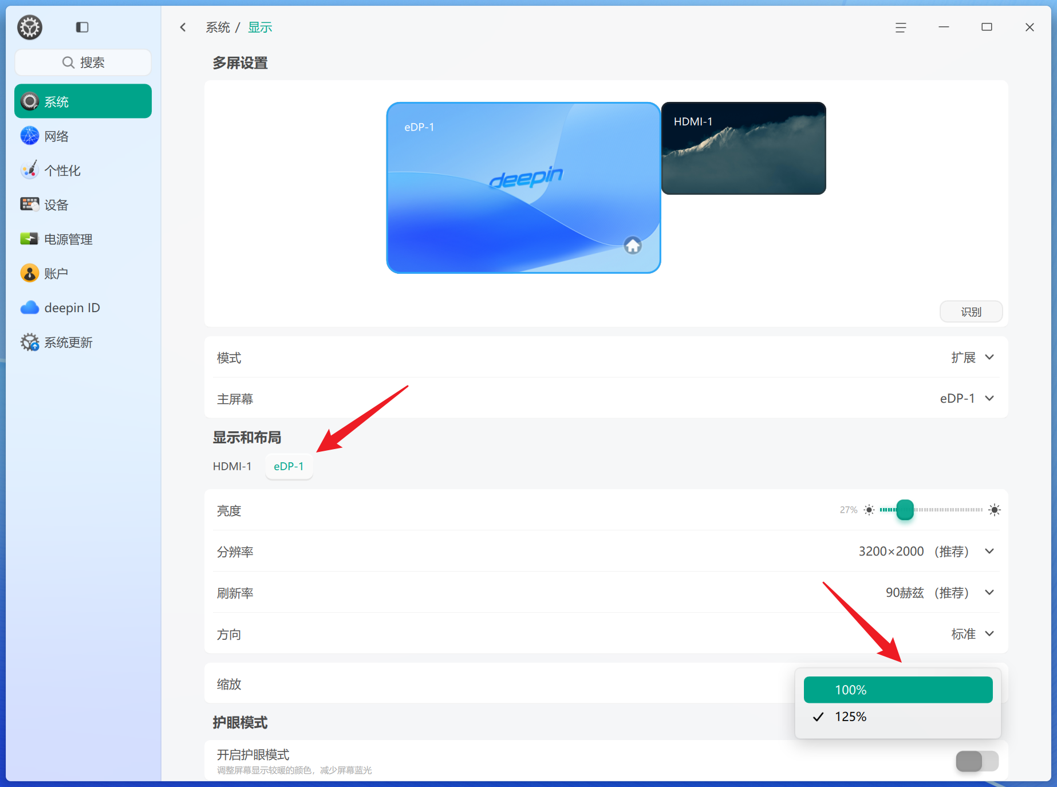Click the System (系统) sidebar icon
Screen dimensions: 1057x787
pyautogui.click(x=30, y=101)
